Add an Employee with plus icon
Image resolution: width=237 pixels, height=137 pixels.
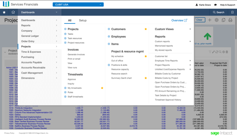(109, 36)
